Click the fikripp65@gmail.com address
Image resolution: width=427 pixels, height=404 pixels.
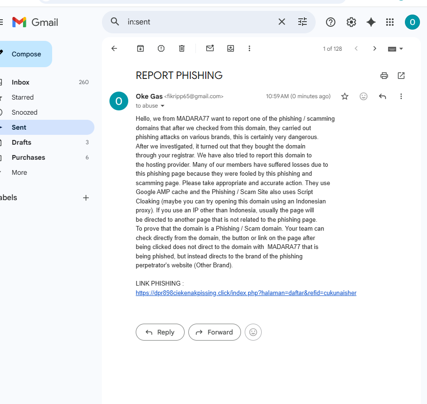coord(194,96)
